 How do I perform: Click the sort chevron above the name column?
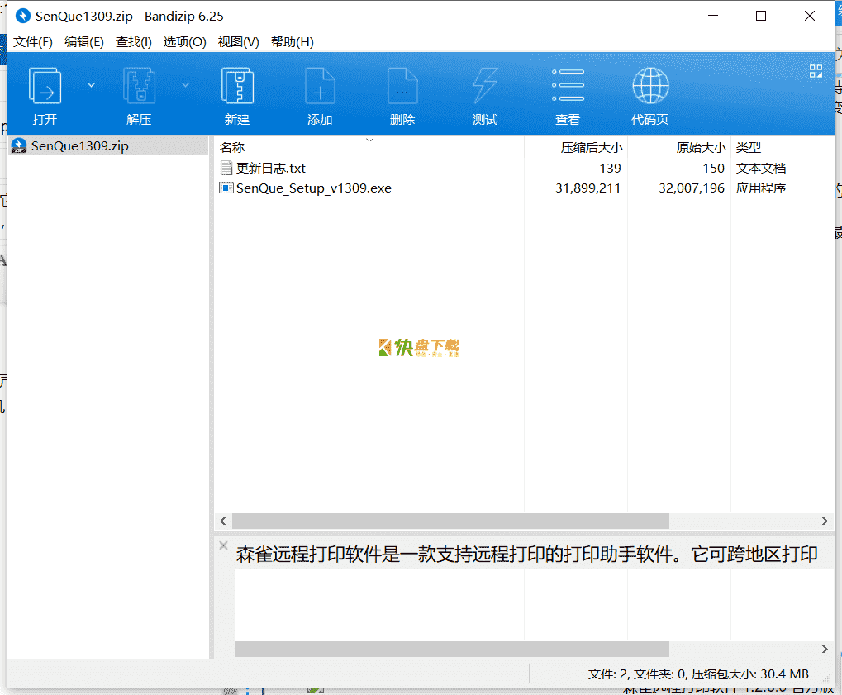point(369,140)
